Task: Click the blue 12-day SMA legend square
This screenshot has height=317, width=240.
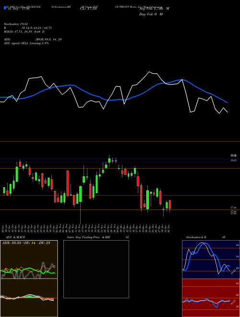Action: click(x=5, y=8)
